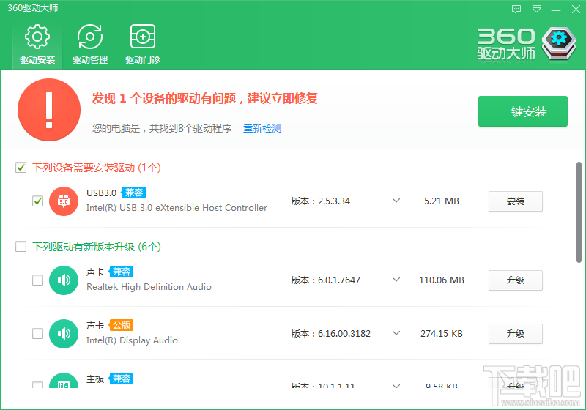Check the Realtek High Definition Audio checkbox
The height and width of the screenshot is (410, 586).
38,280
